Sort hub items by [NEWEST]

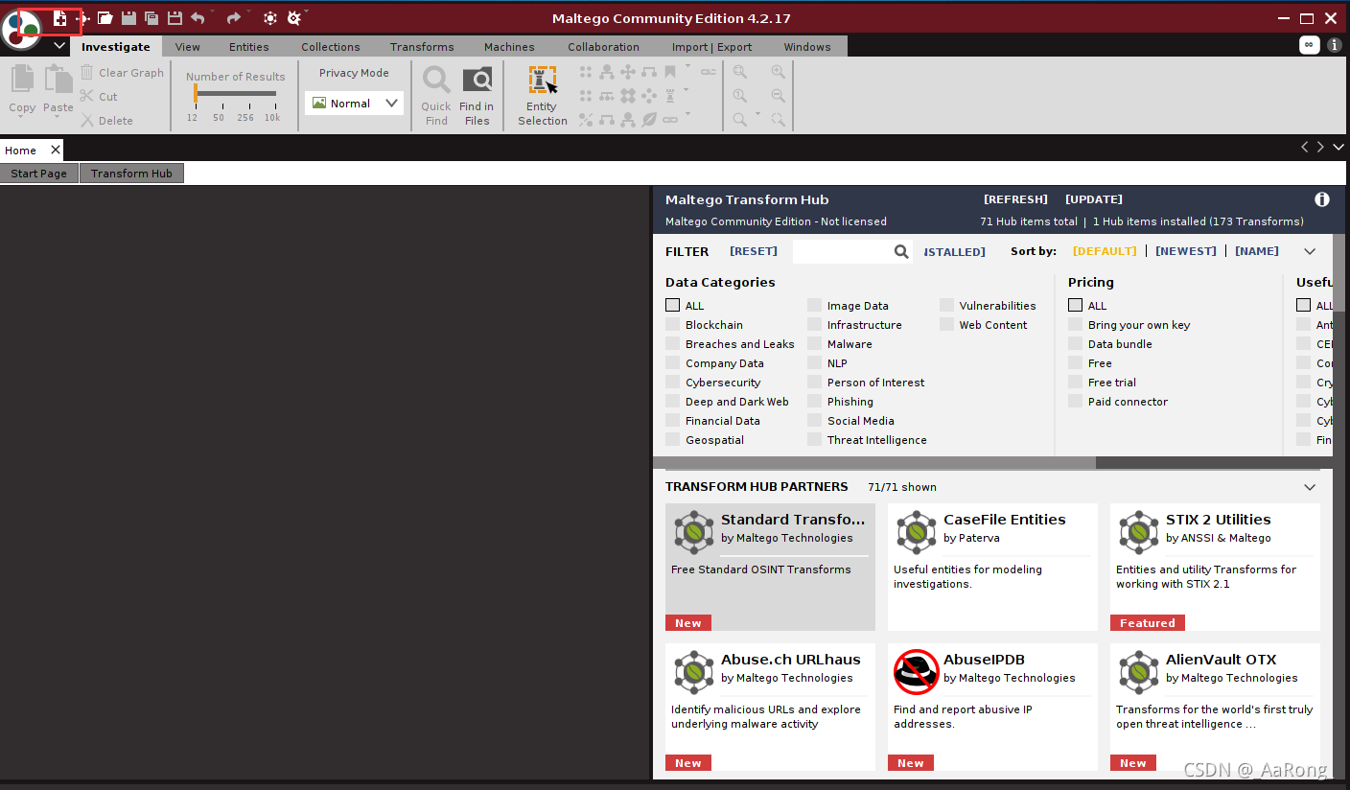pos(1186,251)
